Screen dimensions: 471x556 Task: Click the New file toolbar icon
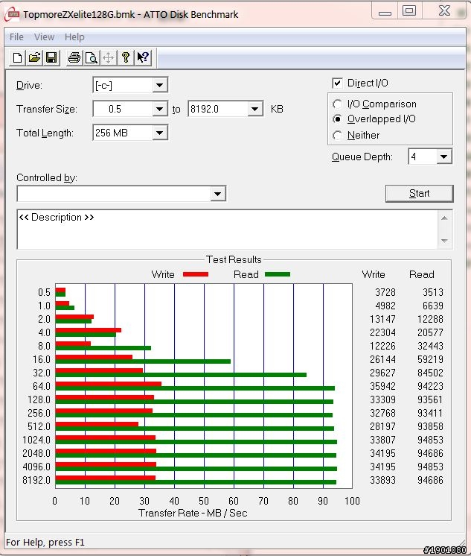point(17,57)
